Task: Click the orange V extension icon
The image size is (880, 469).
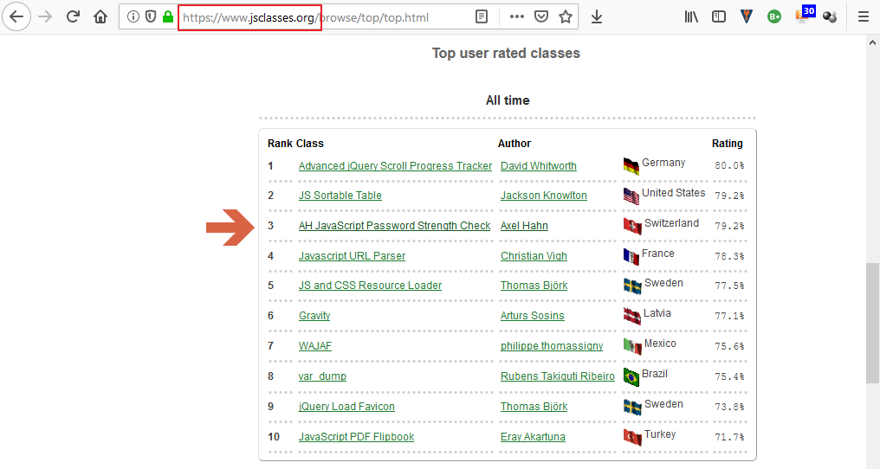Action: point(747,16)
